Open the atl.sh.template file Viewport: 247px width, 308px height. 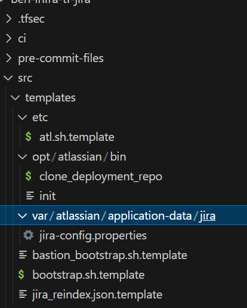point(77,137)
